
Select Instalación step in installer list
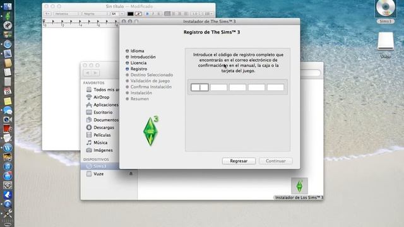[x=141, y=93]
